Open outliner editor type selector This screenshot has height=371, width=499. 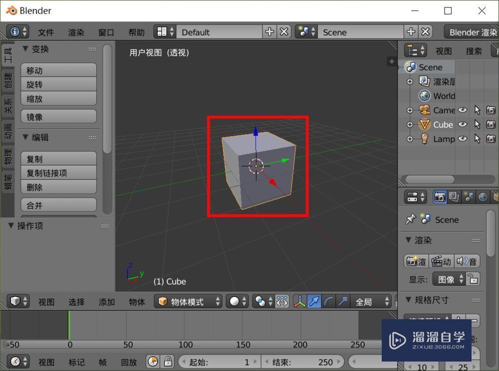(x=416, y=50)
